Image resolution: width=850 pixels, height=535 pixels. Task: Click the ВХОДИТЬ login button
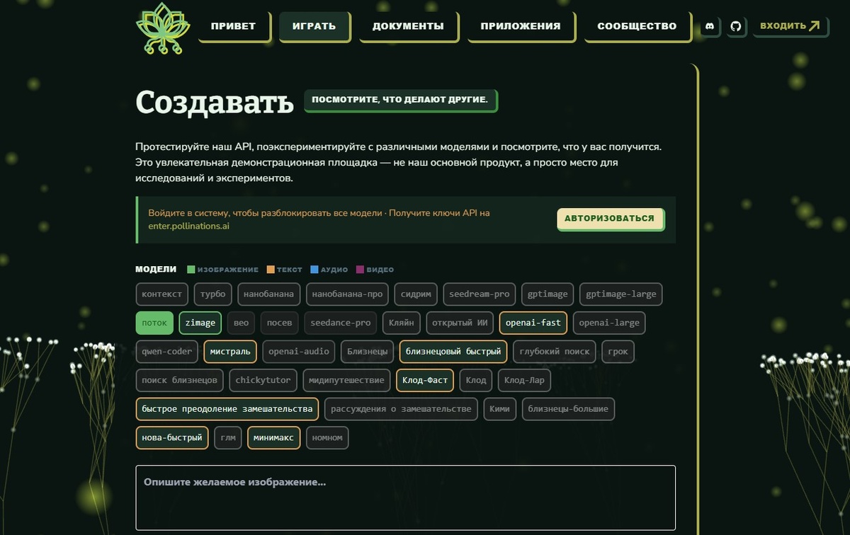790,26
